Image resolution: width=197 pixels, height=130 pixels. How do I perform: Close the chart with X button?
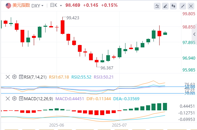click(x=191, y=6)
